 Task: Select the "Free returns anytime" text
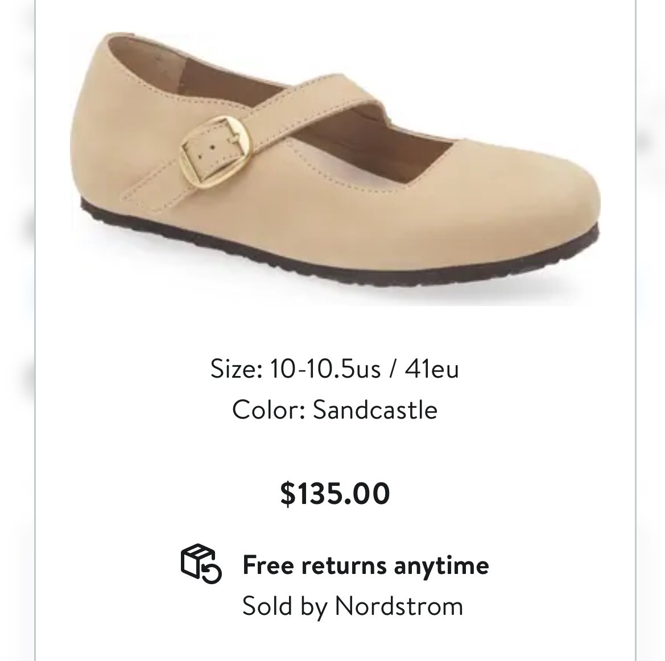[x=366, y=565]
